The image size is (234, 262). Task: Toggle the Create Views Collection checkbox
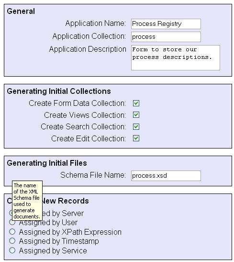click(x=136, y=115)
